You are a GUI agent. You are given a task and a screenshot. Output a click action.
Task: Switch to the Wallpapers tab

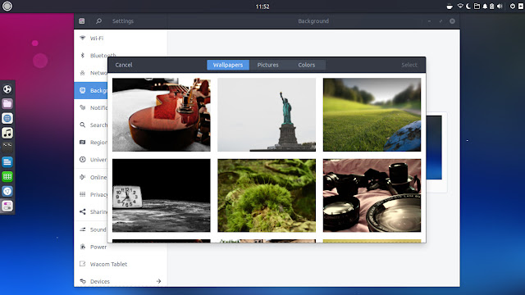click(228, 65)
